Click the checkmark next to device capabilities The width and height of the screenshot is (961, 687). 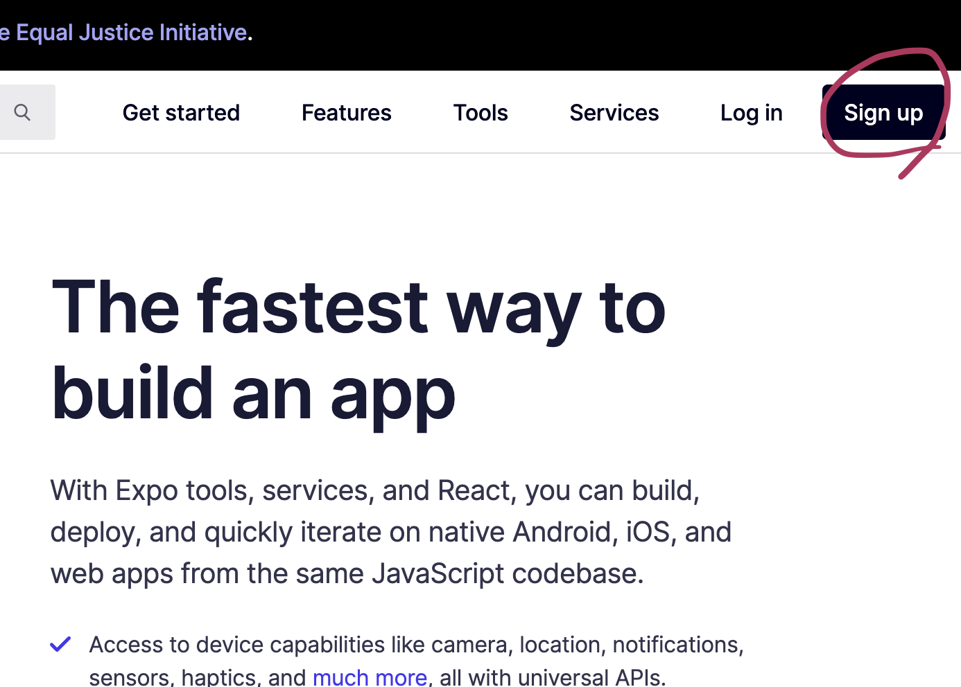60,644
